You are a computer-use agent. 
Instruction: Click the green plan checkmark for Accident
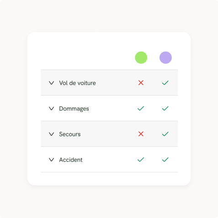click(x=141, y=160)
